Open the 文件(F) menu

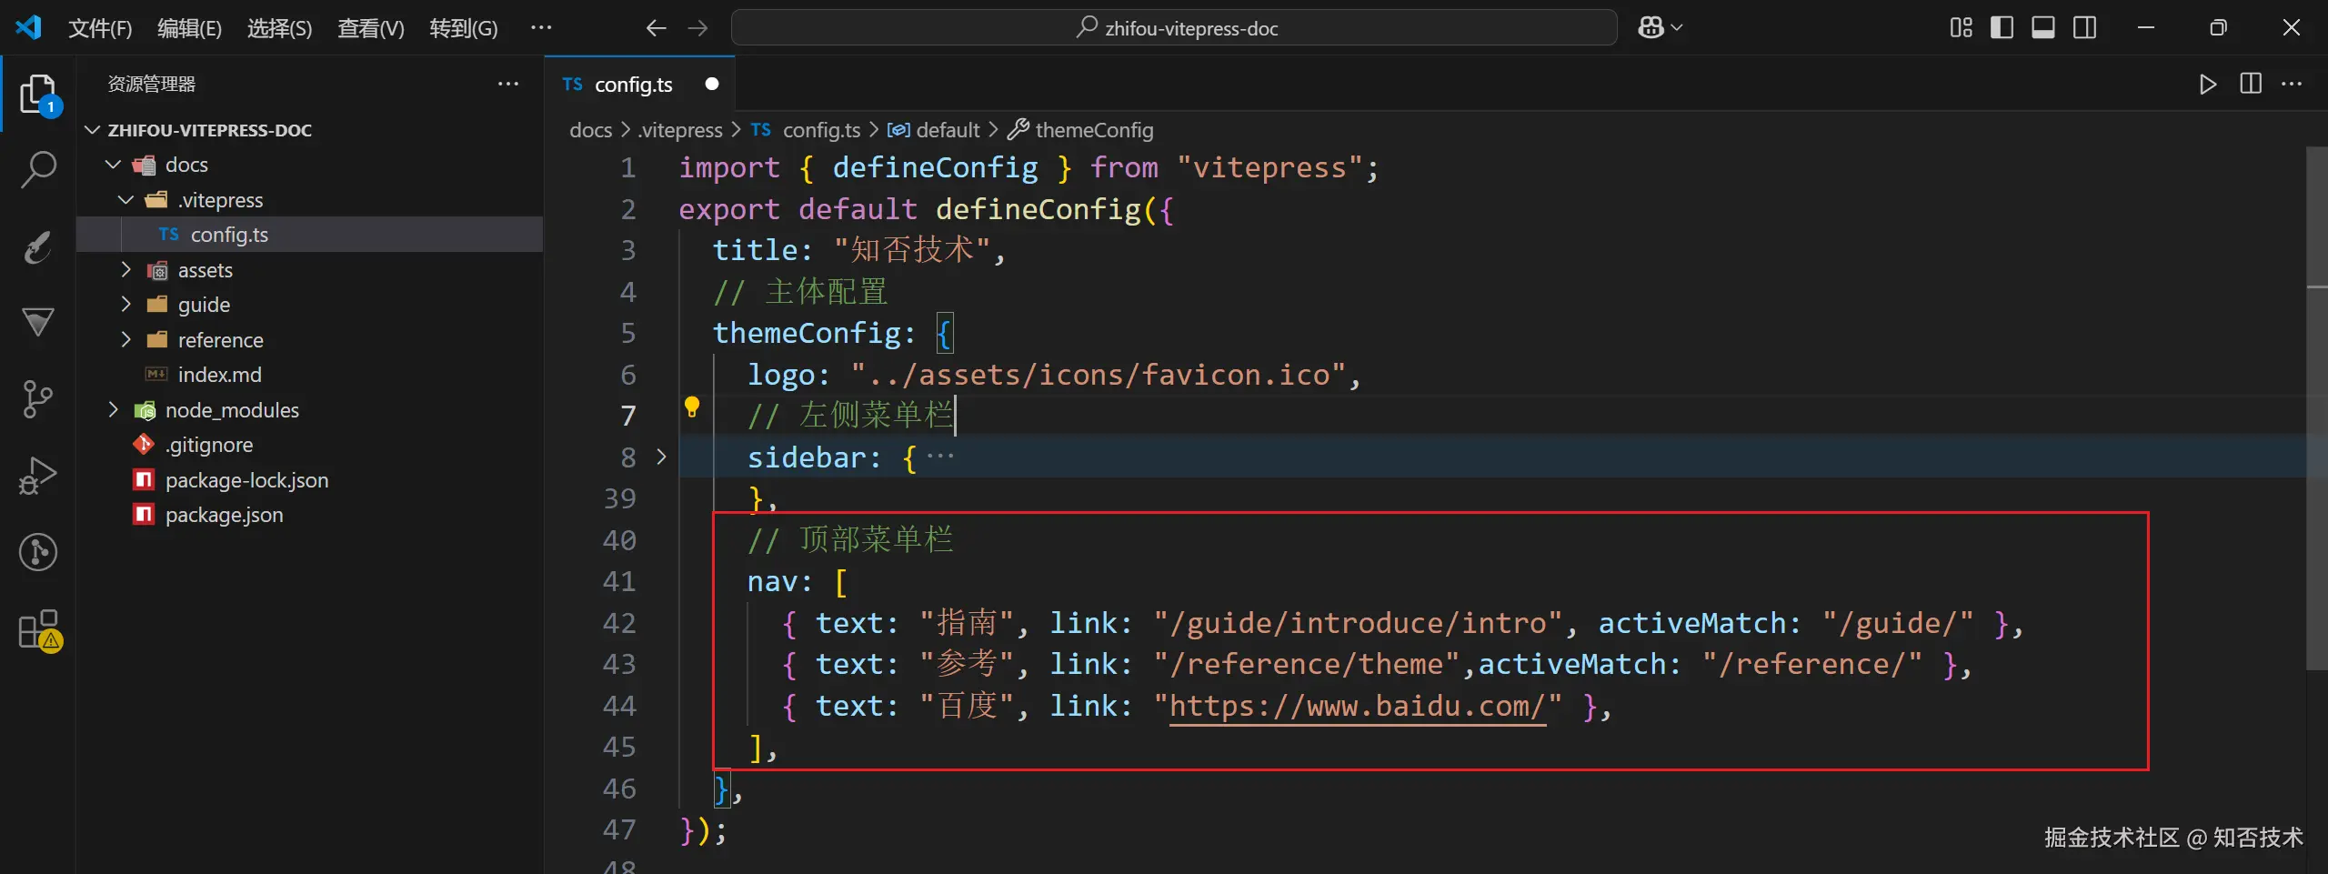(100, 28)
